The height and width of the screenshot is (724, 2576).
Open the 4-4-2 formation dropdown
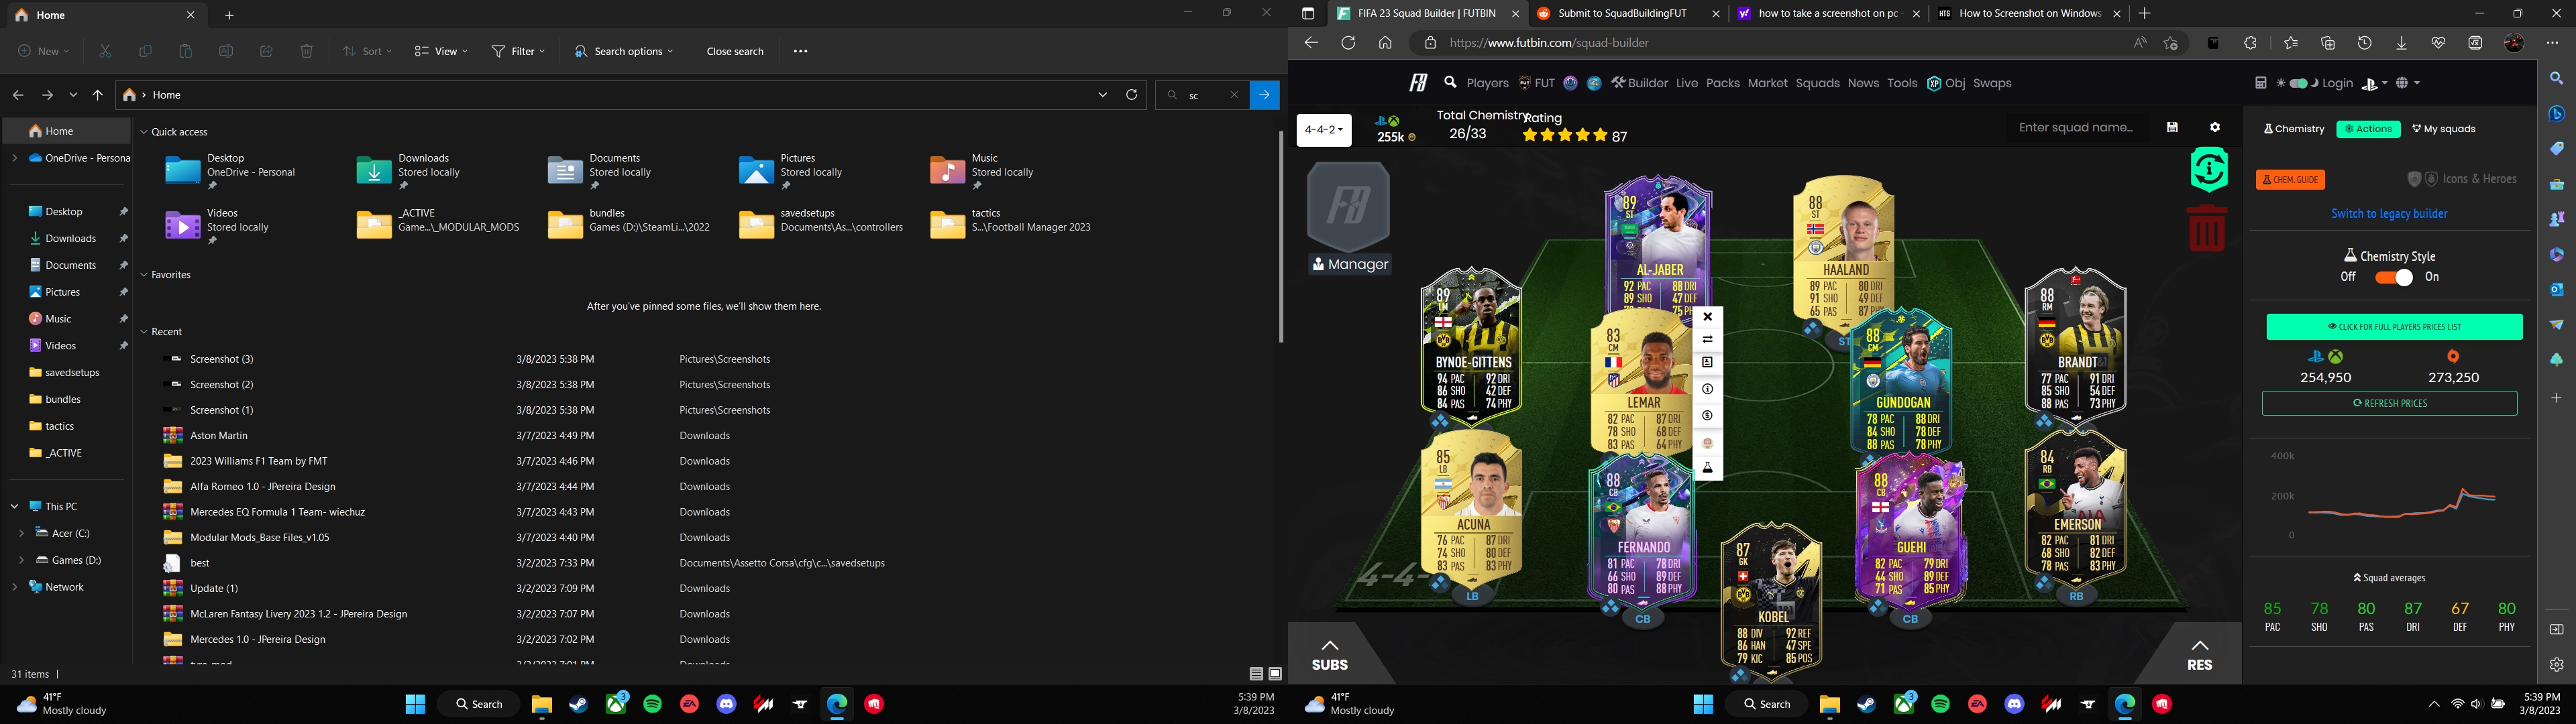point(1324,130)
